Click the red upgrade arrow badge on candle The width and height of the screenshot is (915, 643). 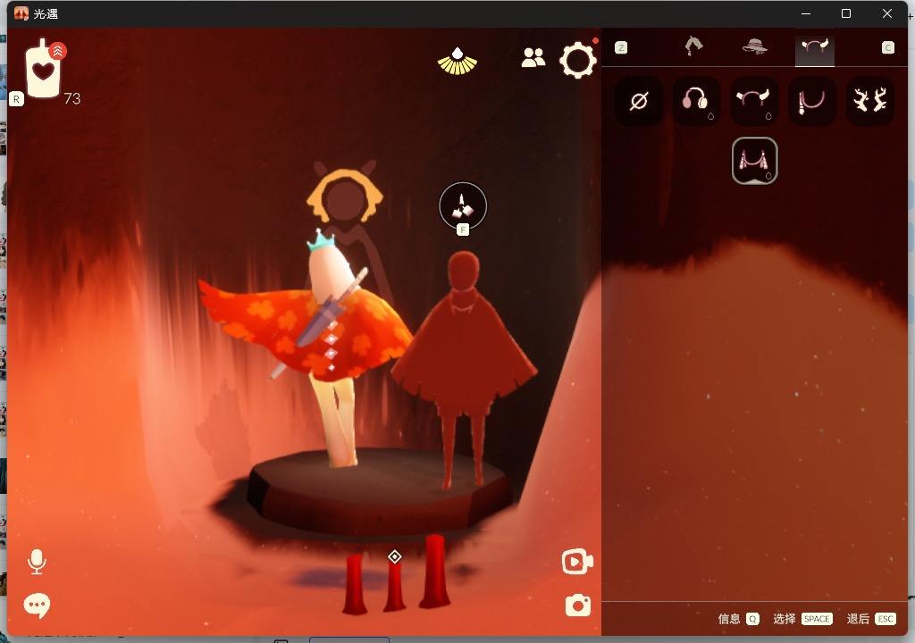click(x=57, y=51)
